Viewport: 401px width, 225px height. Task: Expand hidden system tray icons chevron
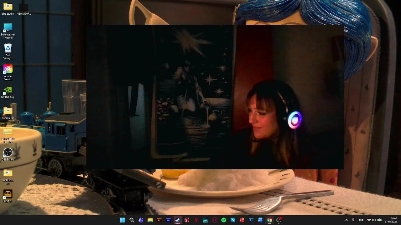pyautogui.click(x=346, y=220)
